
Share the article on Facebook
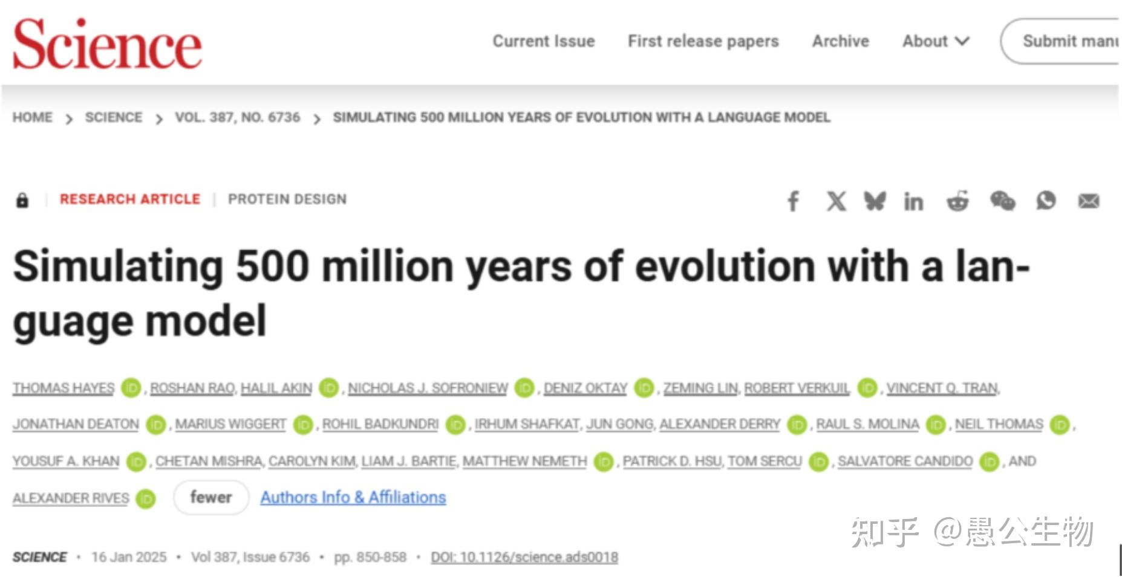(793, 202)
